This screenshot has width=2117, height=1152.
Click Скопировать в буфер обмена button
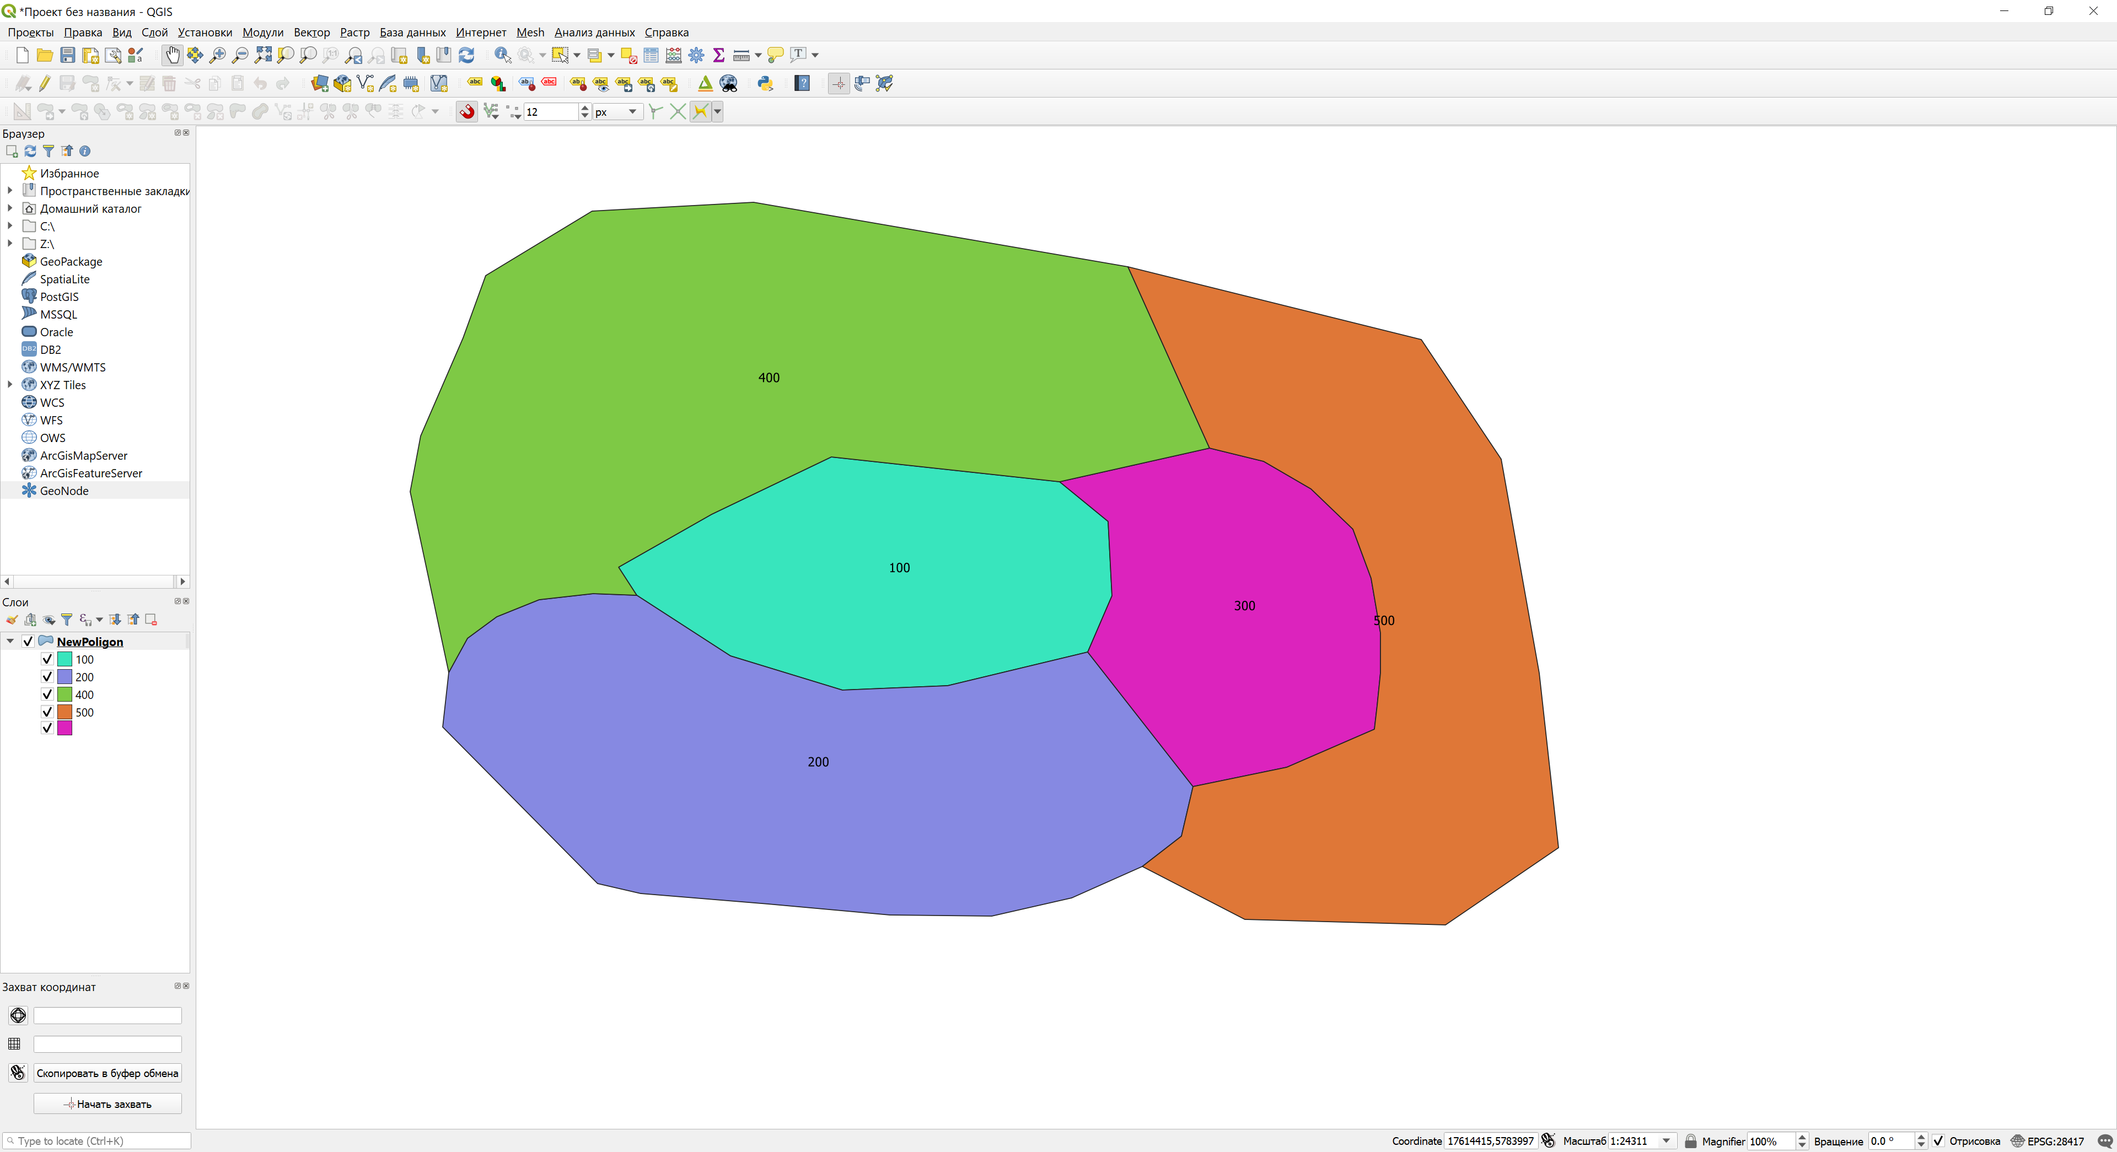(107, 1073)
